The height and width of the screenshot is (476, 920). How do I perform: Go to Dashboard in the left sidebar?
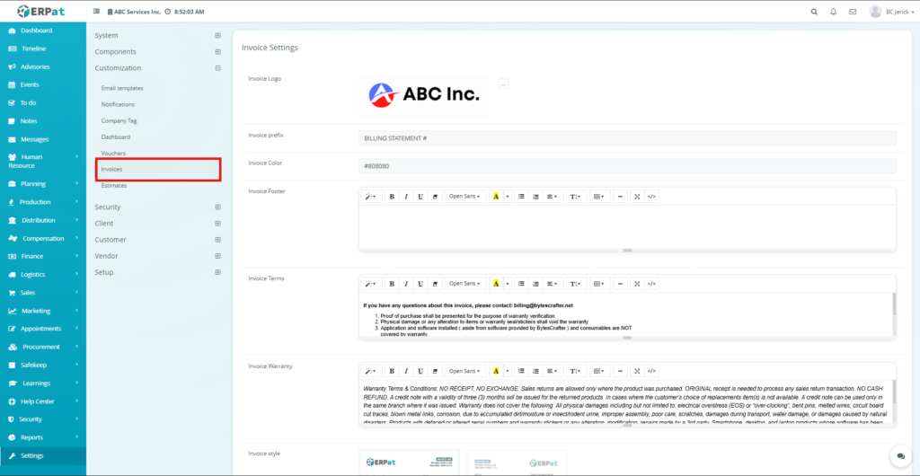click(x=36, y=31)
